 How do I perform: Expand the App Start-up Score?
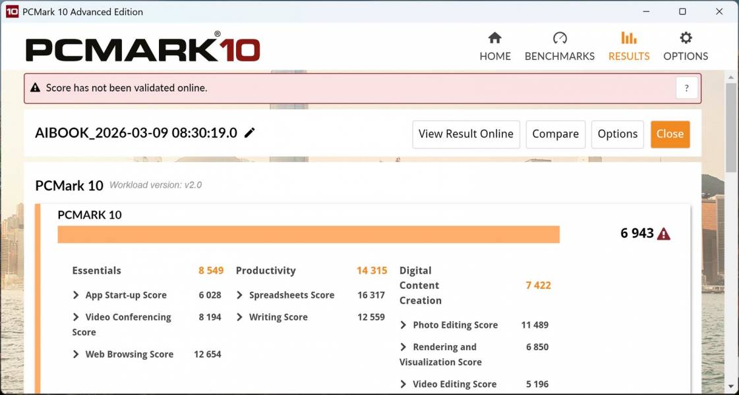76,296
